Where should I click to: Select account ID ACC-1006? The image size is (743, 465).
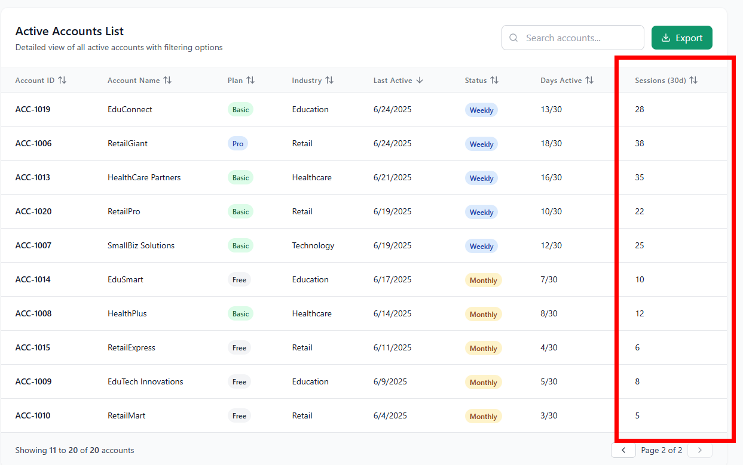point(33,143)
